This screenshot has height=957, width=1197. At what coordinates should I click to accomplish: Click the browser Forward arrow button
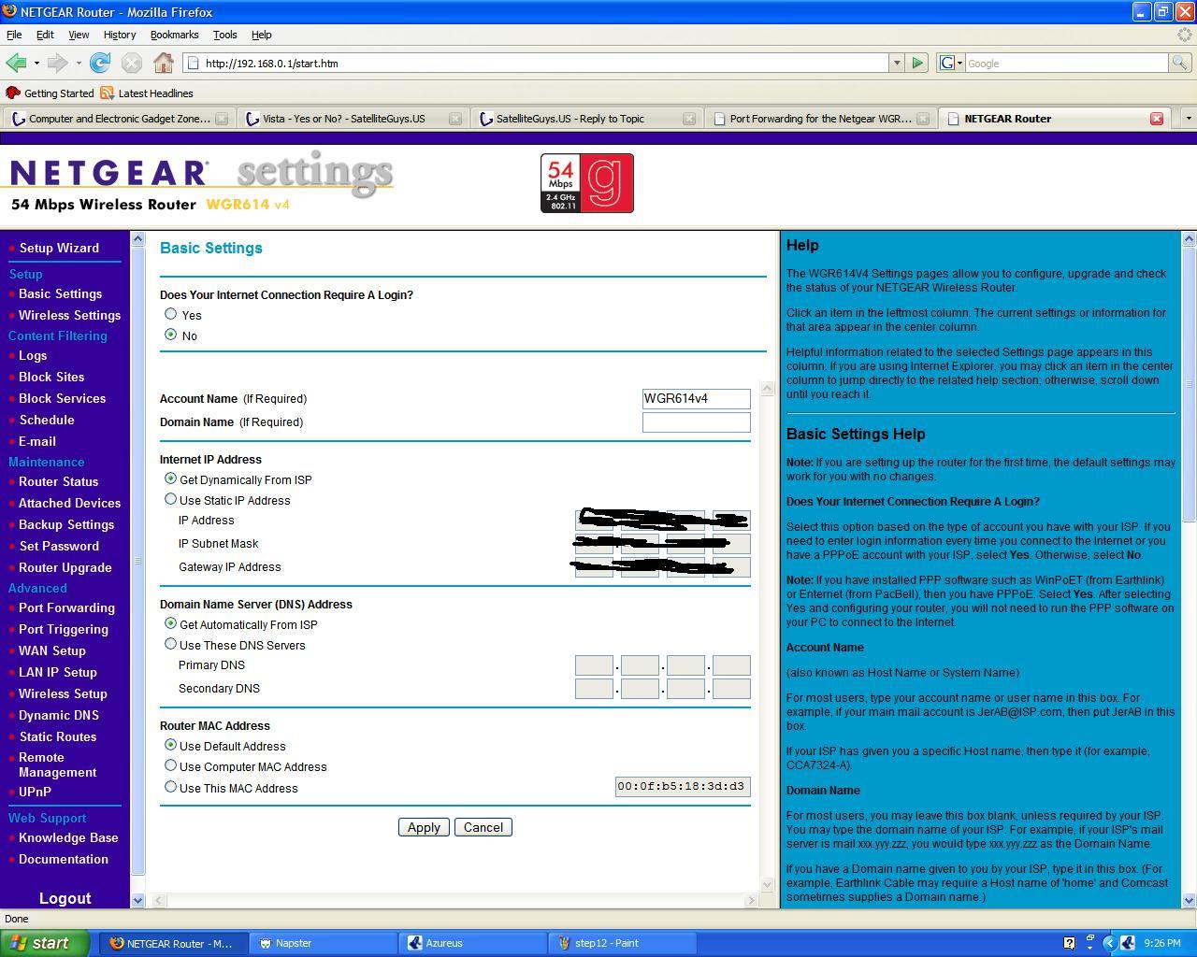[x=57, y=63]
